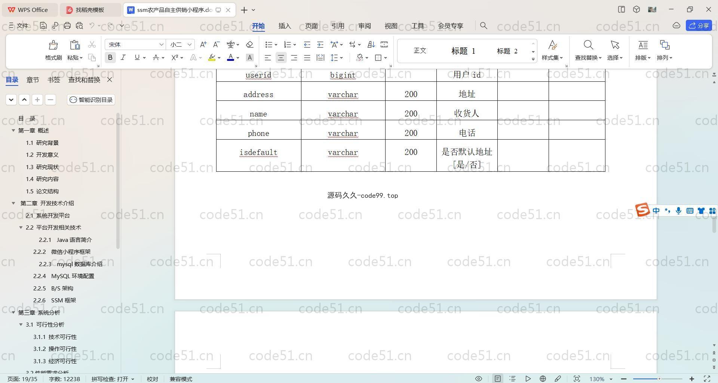
Task: Collapse the 第一章 概述 tree node
Action: [13, 131]
